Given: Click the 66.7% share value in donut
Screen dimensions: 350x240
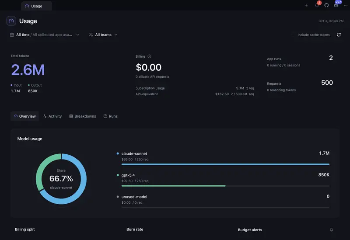Looking at the screenshot, I should point(61,179).
